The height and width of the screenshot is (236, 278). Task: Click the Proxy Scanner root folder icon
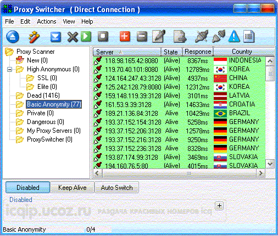[x=9, y=52]
